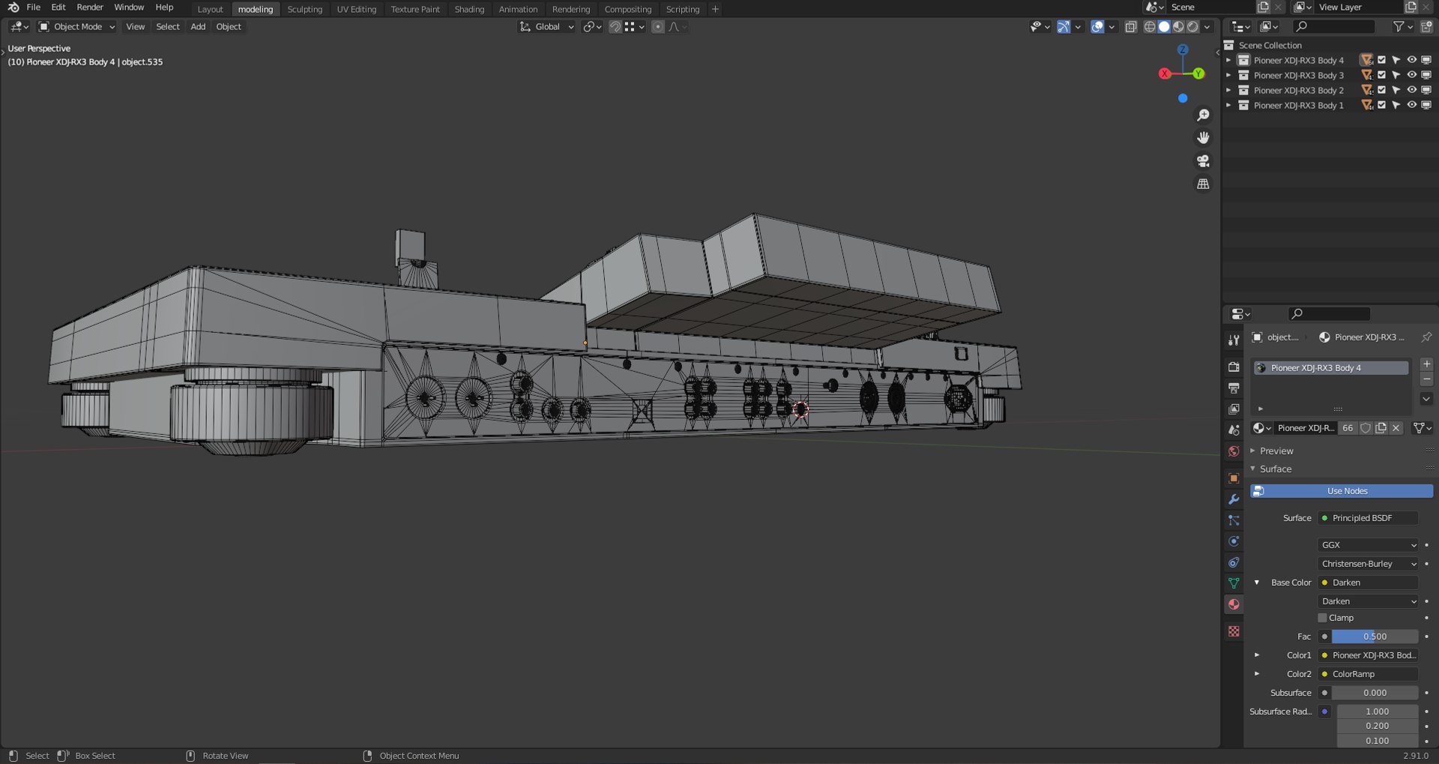Disable selectability of Body 1 collection
1439x764 pixels.
pos(1396,105)
